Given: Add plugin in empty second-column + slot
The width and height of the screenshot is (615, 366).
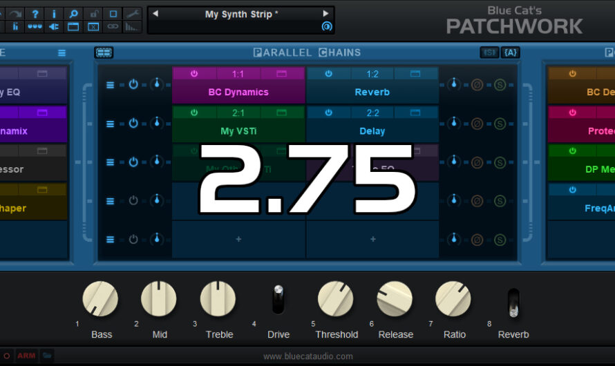Looking at the screenshot, I should click(372, 239).
